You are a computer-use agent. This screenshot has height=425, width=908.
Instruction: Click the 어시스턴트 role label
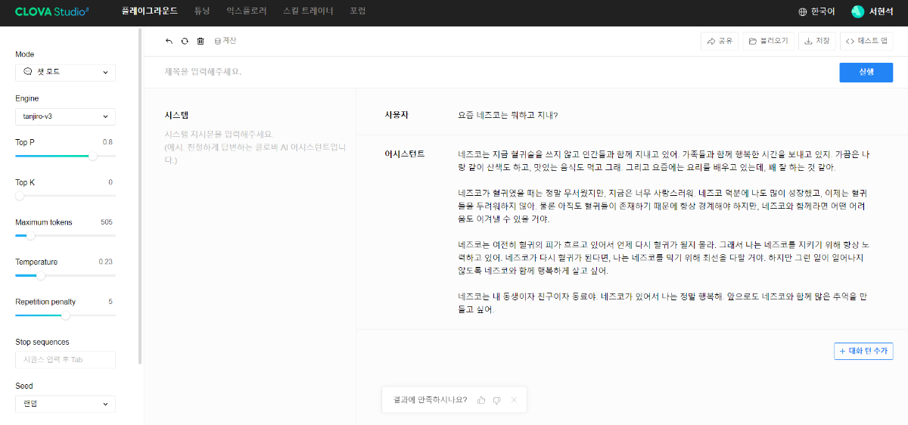pos(405,154)
